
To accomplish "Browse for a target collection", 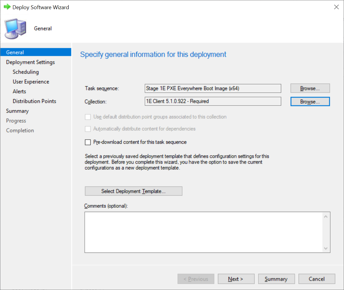I will [310, 101].
